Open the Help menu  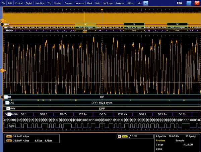pyautogui.click(x=139, y=3)
